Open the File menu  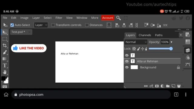point(5,18)
